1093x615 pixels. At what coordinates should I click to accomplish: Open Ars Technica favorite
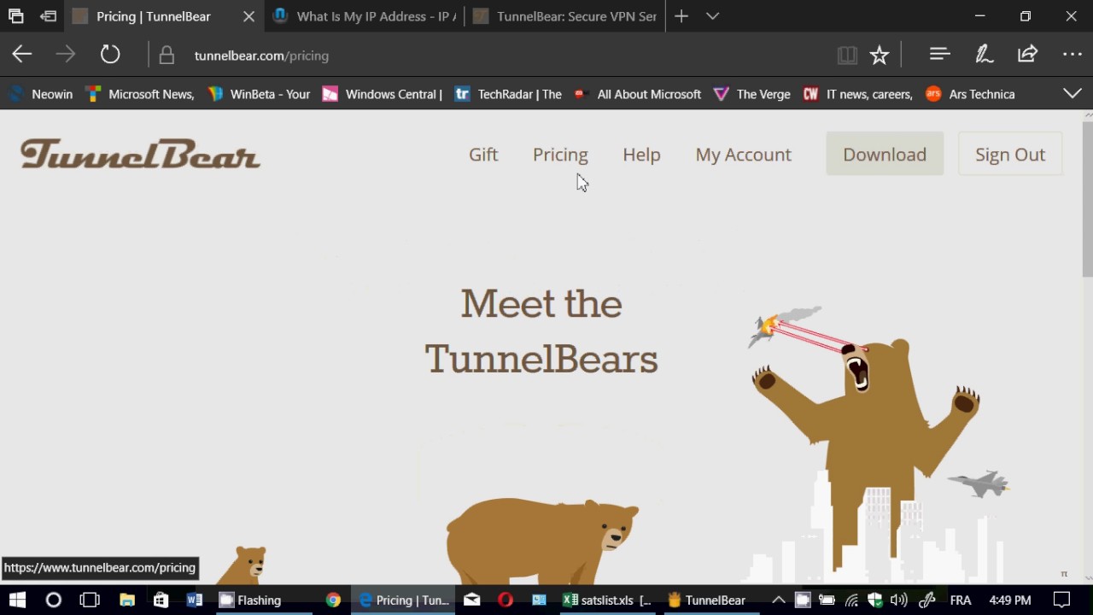coord(970,94)
